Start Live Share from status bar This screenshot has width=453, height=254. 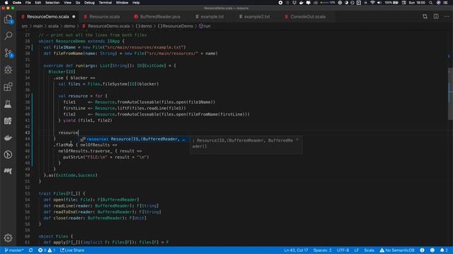click(72, 250)
